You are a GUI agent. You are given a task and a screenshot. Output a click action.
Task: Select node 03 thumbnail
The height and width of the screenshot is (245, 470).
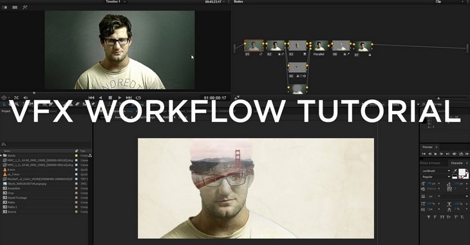[297, 46]
